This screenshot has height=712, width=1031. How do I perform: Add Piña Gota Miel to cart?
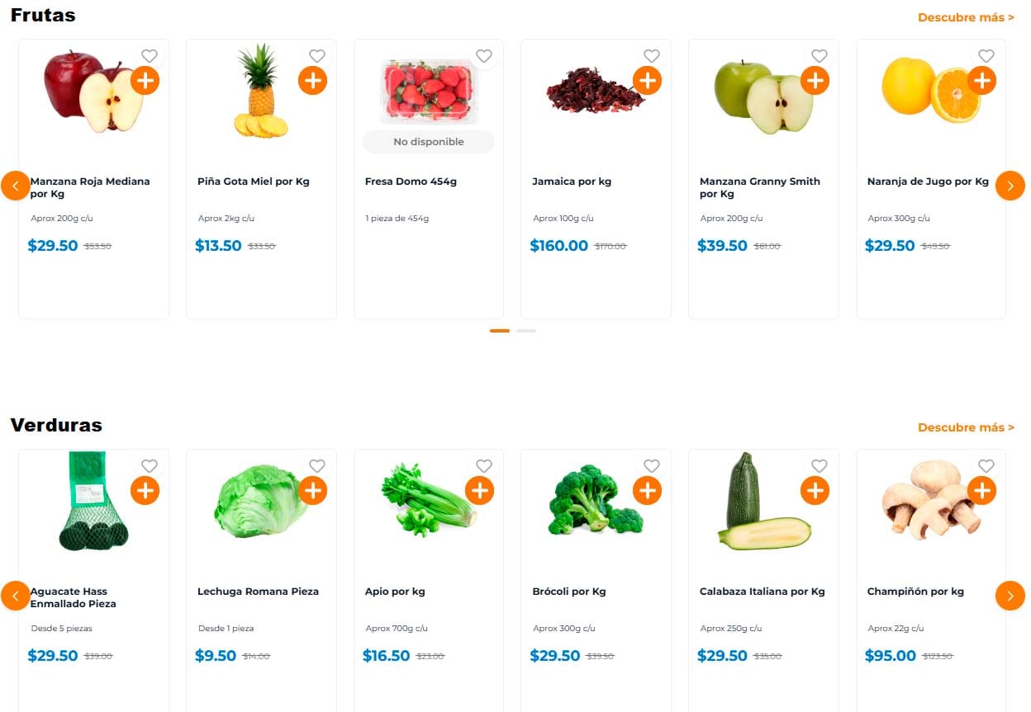pos(312,81)
